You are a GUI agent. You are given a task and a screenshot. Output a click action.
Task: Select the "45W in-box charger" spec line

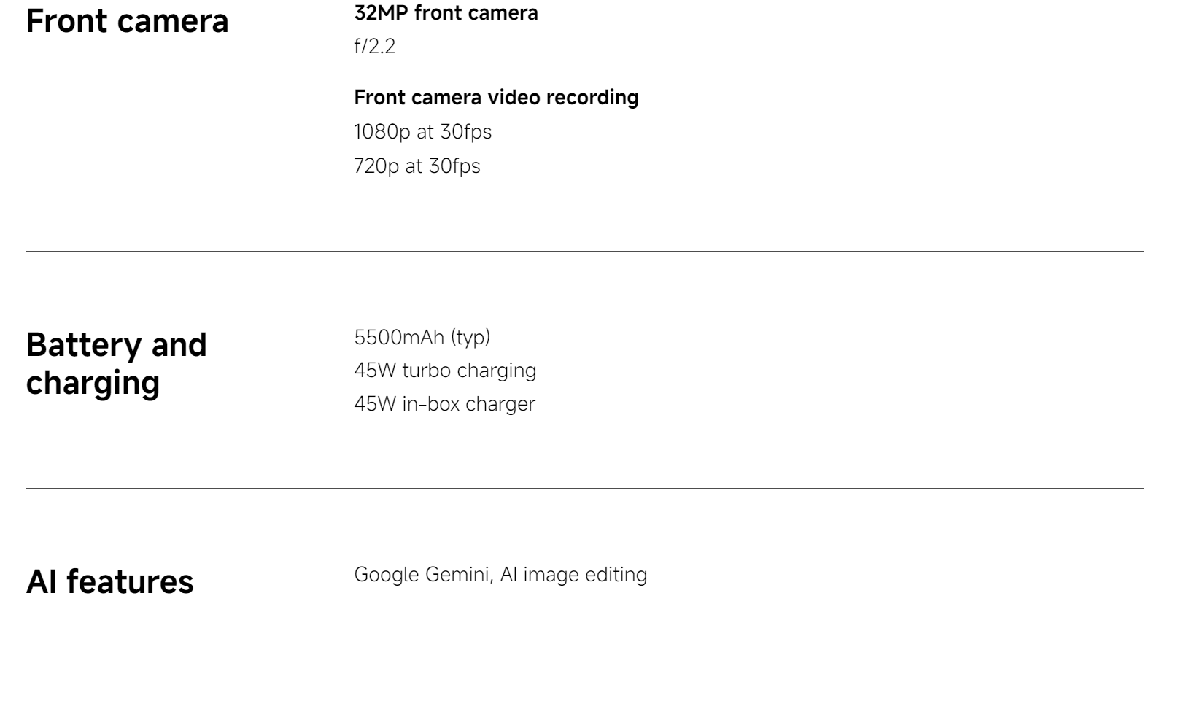point(444,404)
